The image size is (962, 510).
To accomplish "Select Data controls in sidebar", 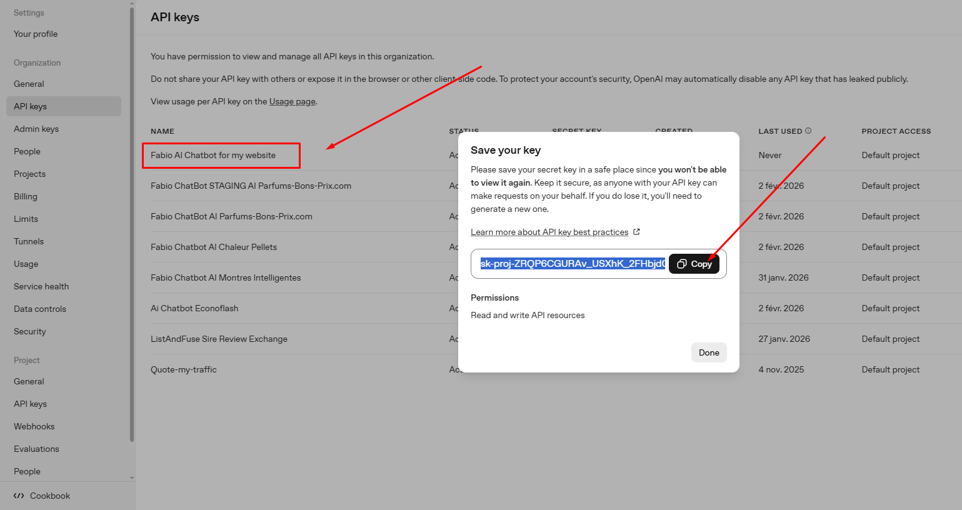I will pyautogui.click(x=40, y=309).
